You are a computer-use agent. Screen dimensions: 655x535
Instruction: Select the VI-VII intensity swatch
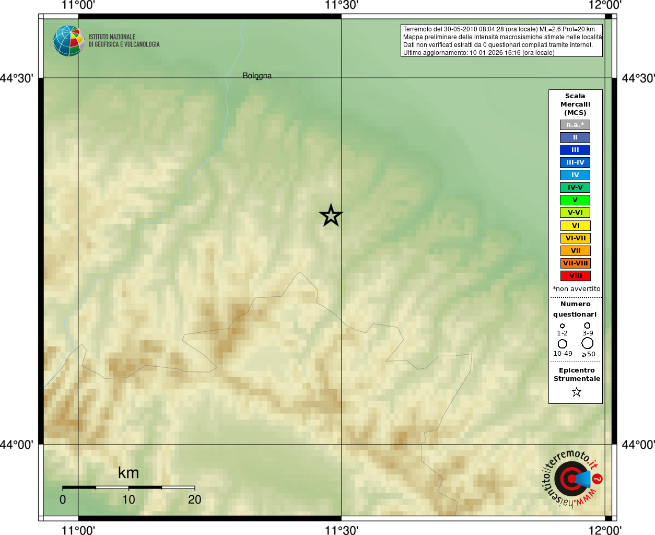point(575,238)
